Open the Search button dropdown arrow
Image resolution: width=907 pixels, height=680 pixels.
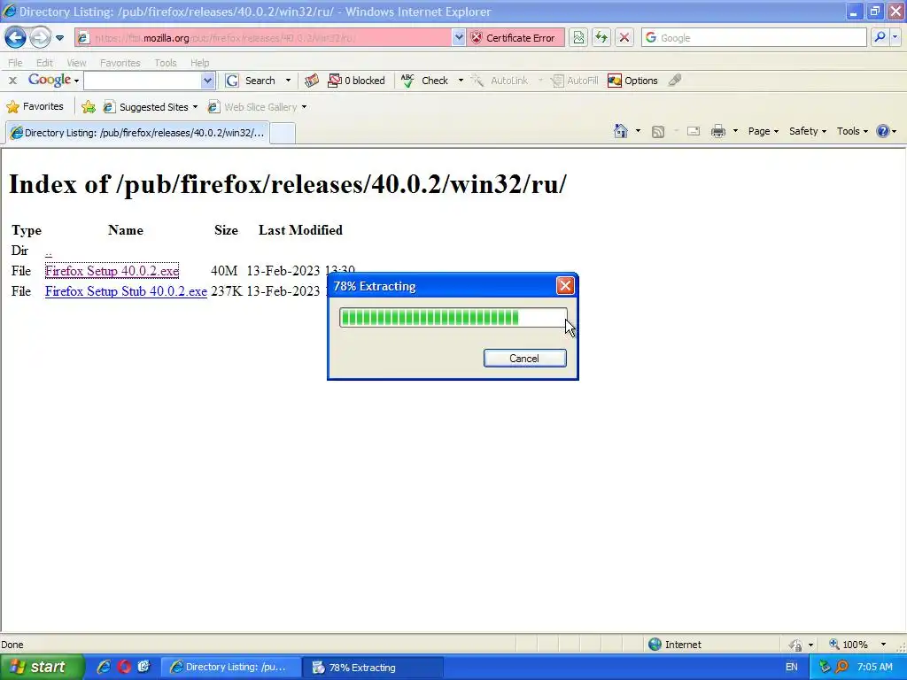pos(288,81)
